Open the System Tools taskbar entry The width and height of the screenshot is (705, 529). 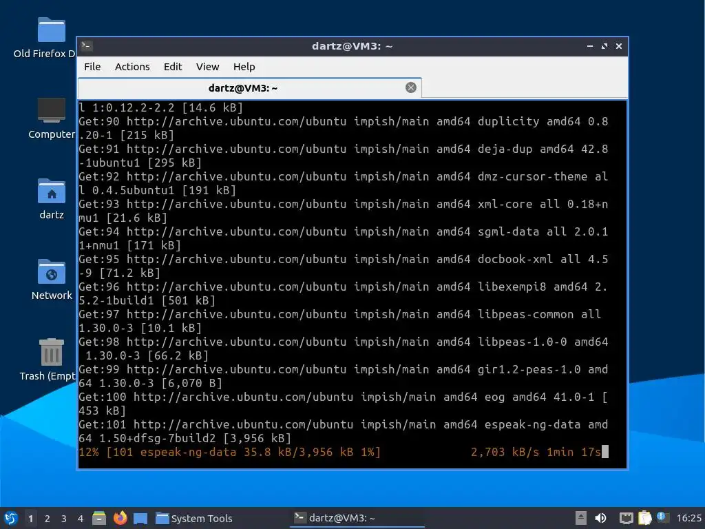click(x=194, y=518)
